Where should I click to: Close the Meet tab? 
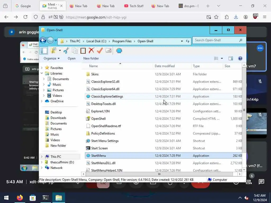click(x=61, y=6)
